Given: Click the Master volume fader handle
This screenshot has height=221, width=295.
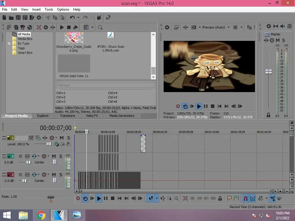Looking at the screenshot, I should click(268, 71).
